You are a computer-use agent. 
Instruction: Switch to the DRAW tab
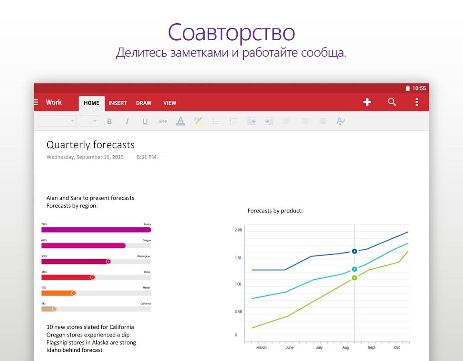pos(144,103)
